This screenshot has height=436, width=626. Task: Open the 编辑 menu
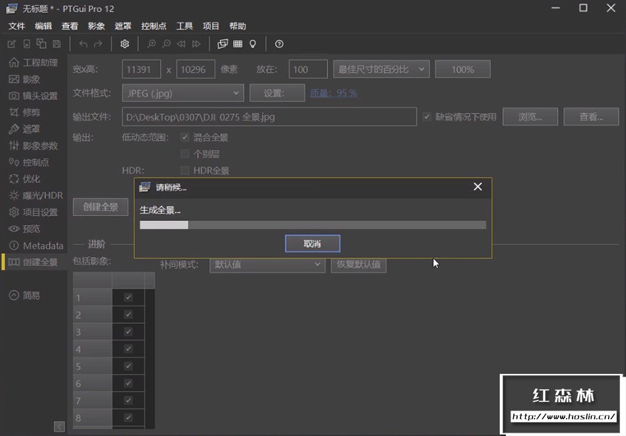[x=43, y=26]
